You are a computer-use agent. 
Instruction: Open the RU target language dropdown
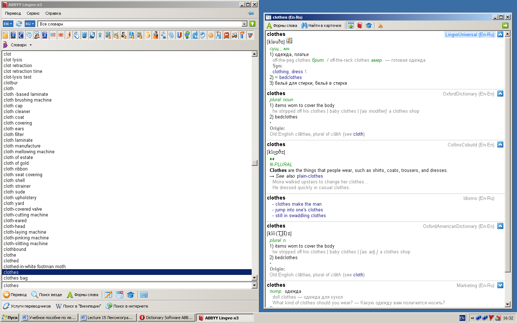pos(30,24)
